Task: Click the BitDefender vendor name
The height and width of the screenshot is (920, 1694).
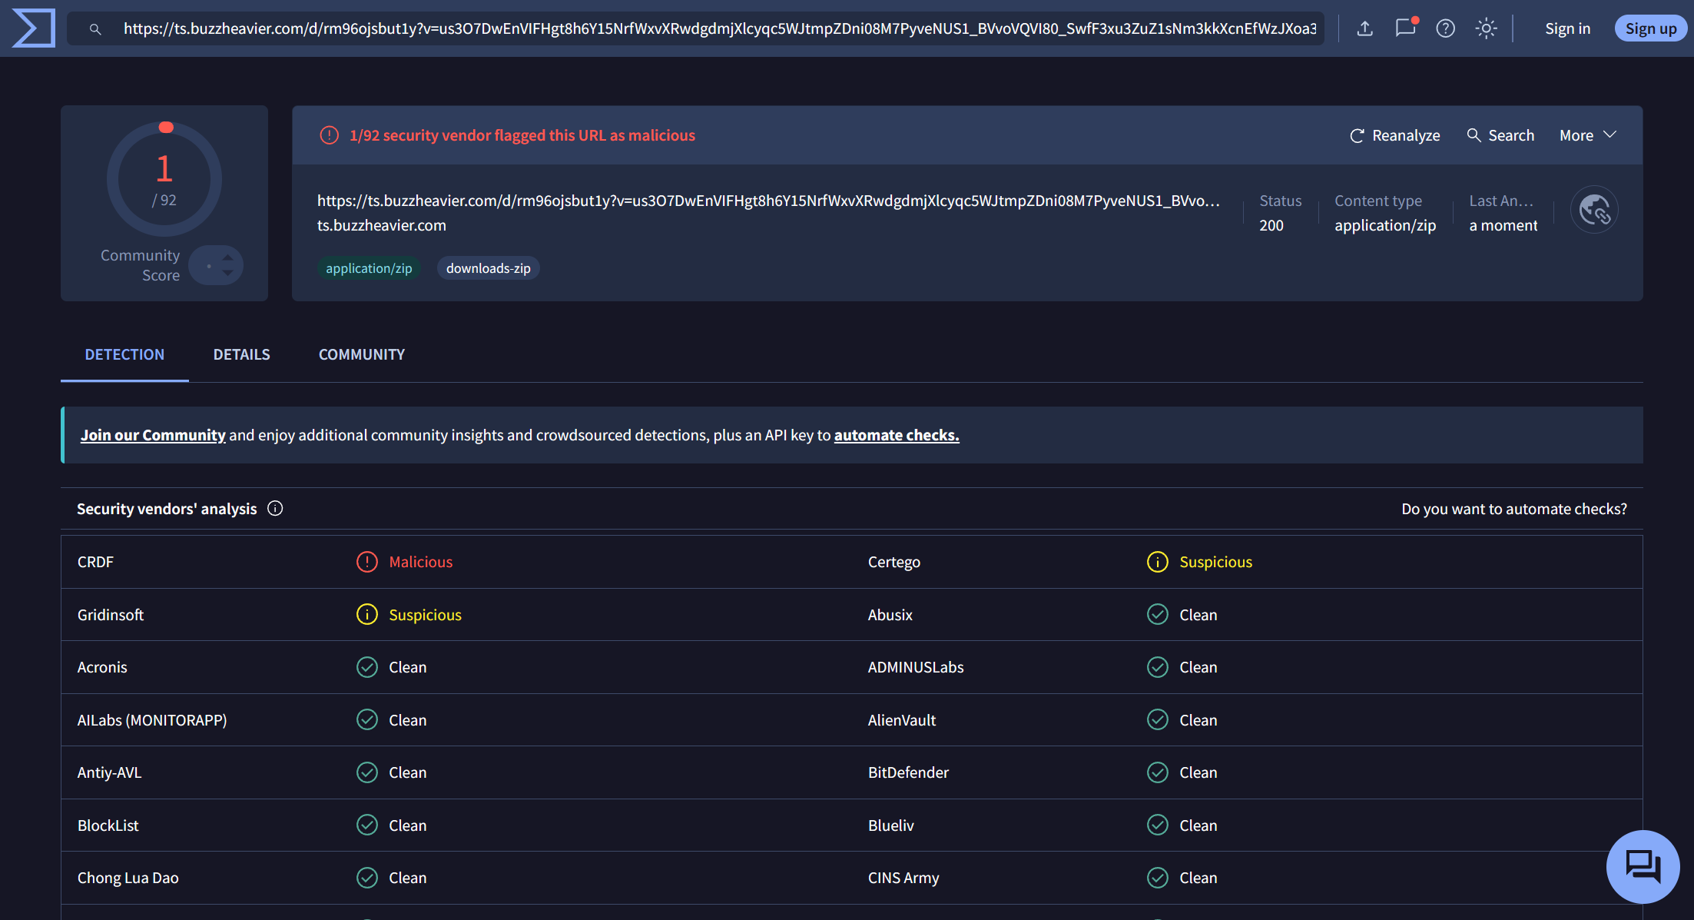Action: pos(908,772)
